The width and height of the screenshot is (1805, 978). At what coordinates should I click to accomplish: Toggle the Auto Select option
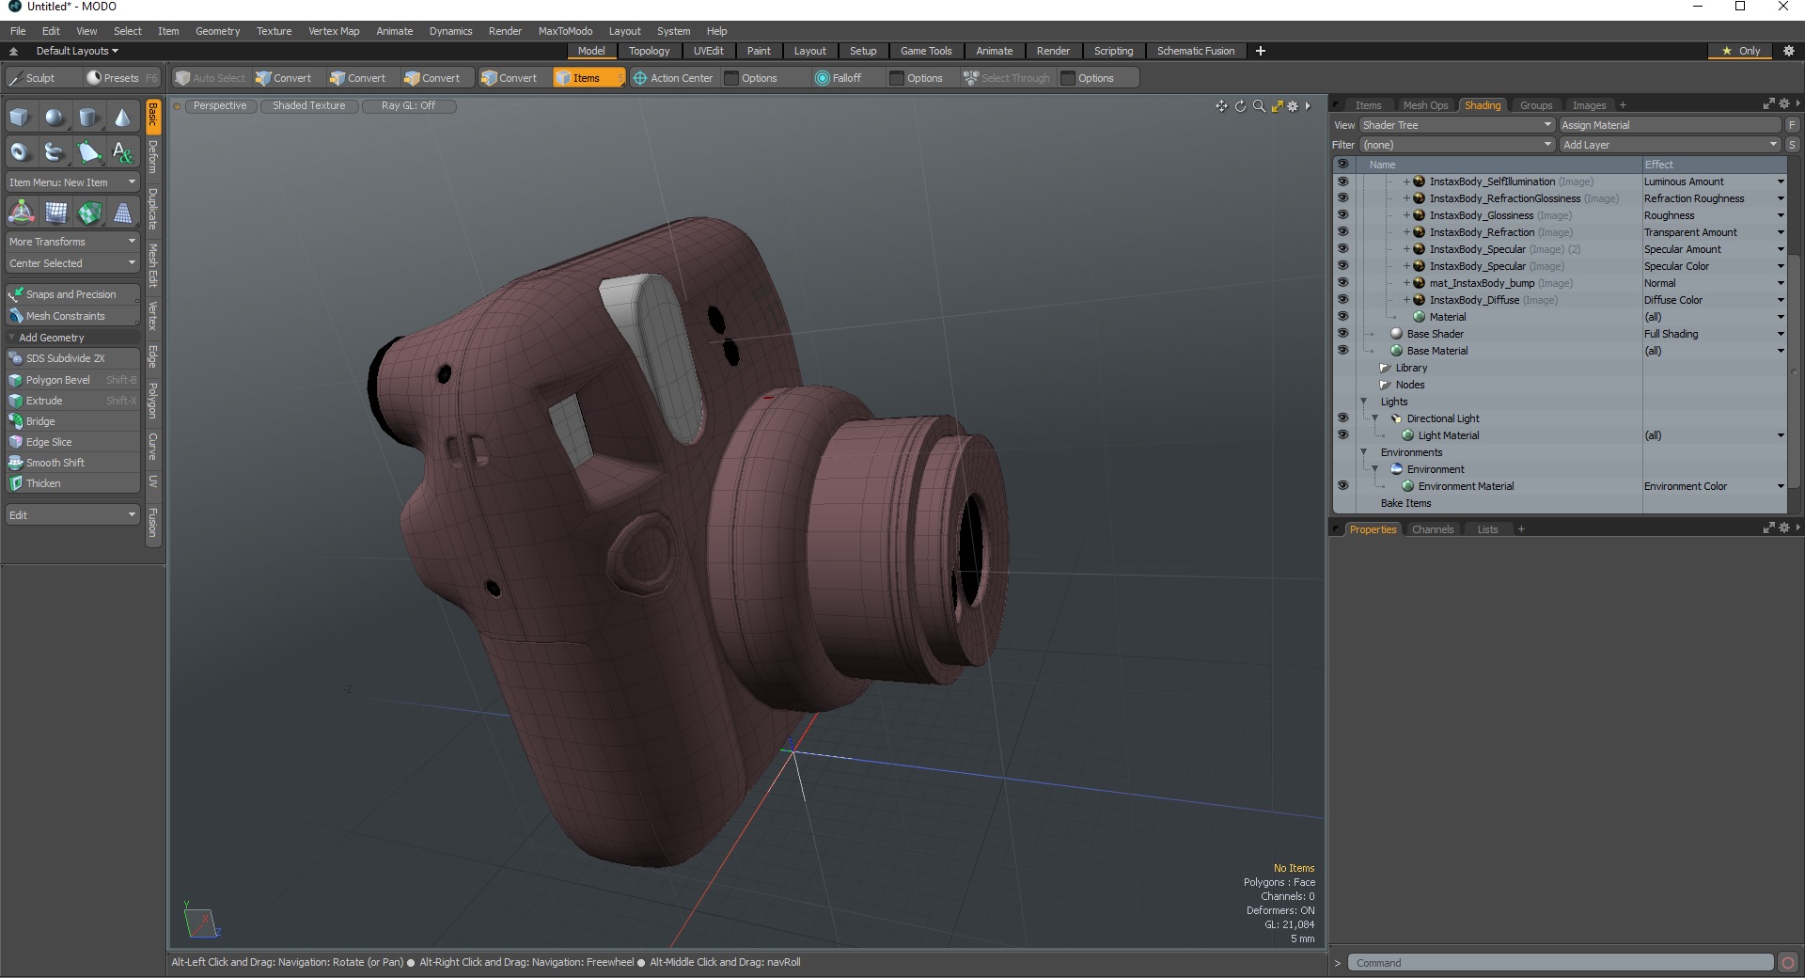pyautogui.click(x=210, y=78)
